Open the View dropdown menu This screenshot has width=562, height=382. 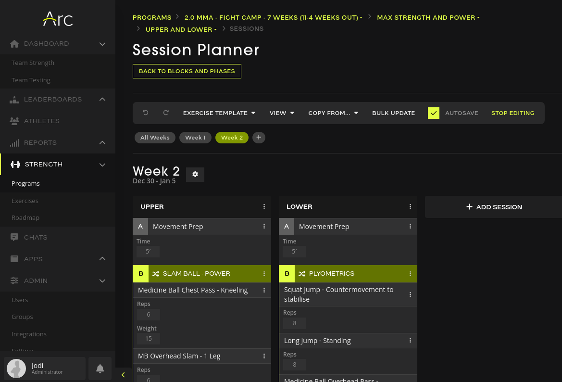click(282, 113)
